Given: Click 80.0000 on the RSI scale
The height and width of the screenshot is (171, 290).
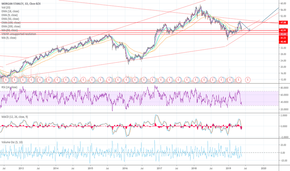Looking at the screenshot, I should coord(284,88).
